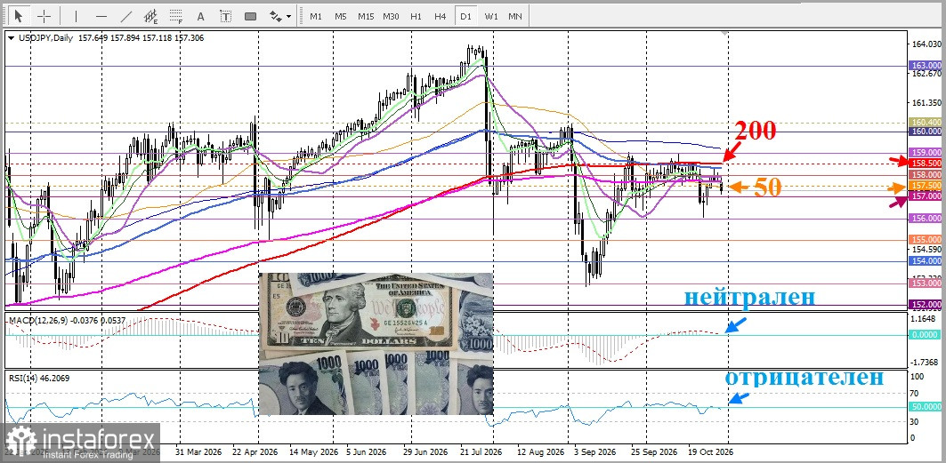
Task: Click the 164.030 price scale value
Action: coord(926,44)
